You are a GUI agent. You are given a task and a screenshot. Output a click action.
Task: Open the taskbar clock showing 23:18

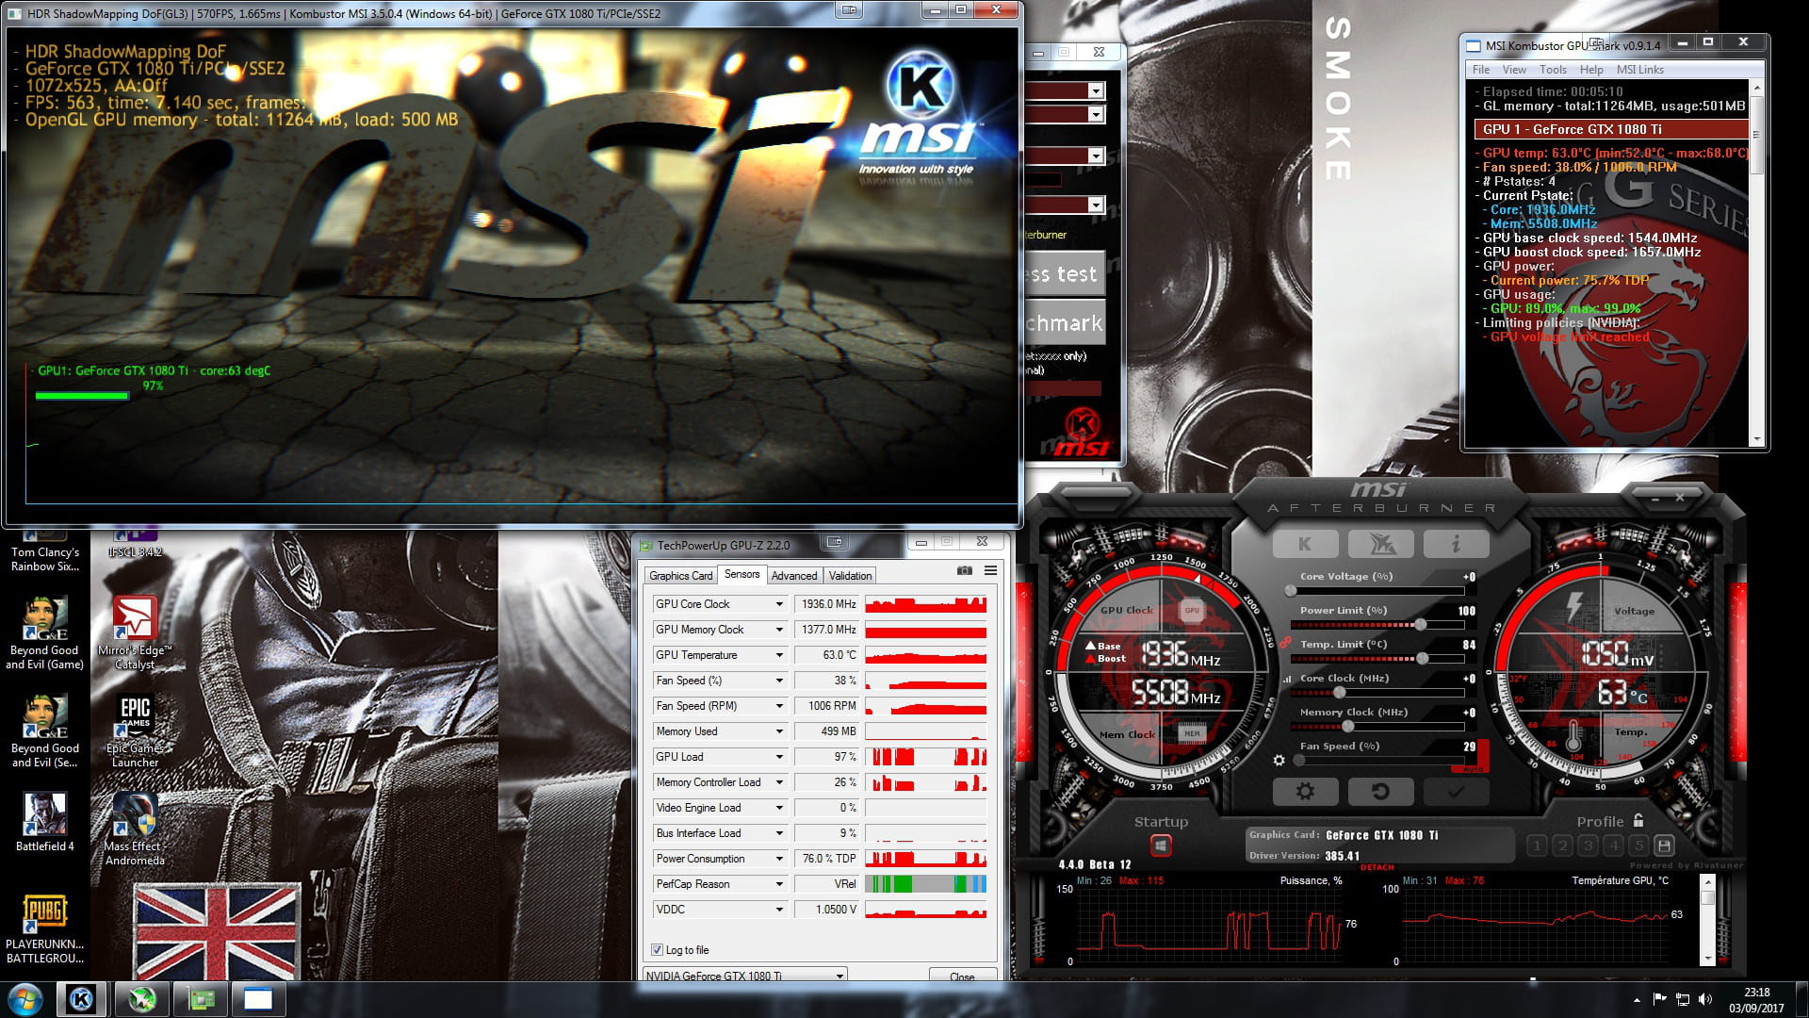tap(1756, 1000)
